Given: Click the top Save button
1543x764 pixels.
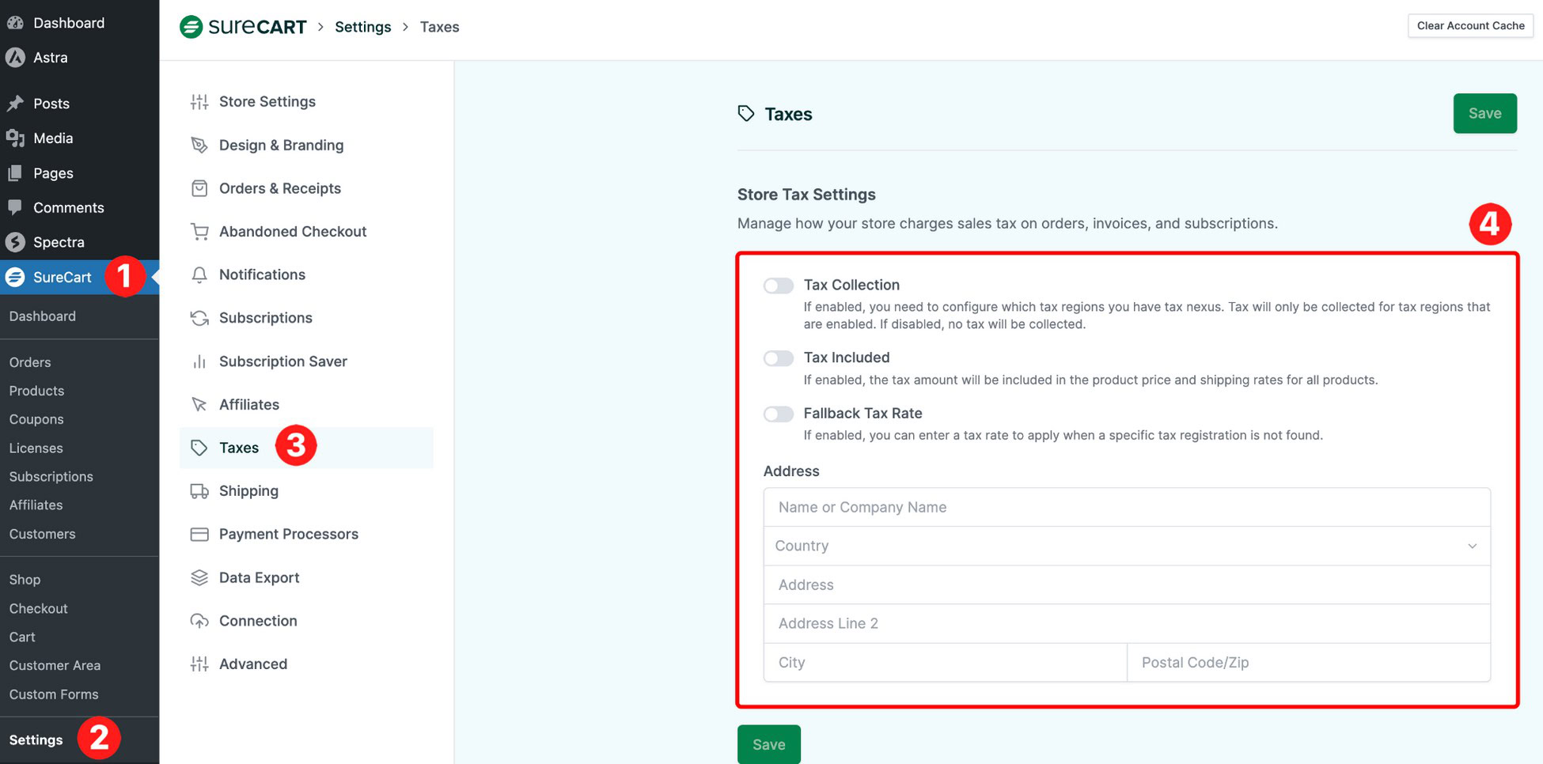Looking at the screenshot, I should 1484,113.
